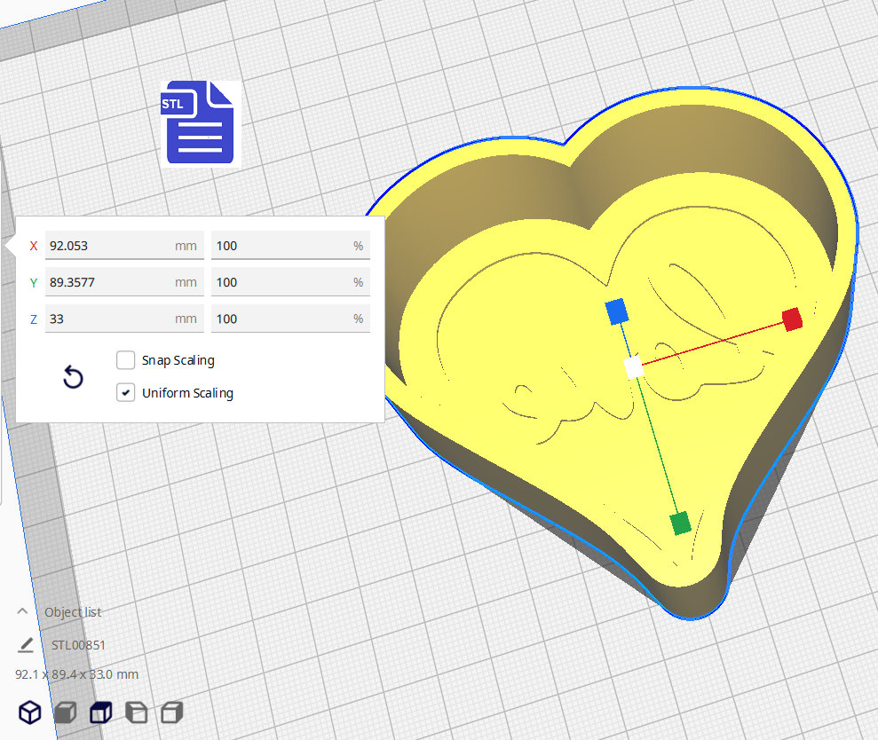Collapse the Object list chevron
Screen dimensions: 878x740
point(23,611)
